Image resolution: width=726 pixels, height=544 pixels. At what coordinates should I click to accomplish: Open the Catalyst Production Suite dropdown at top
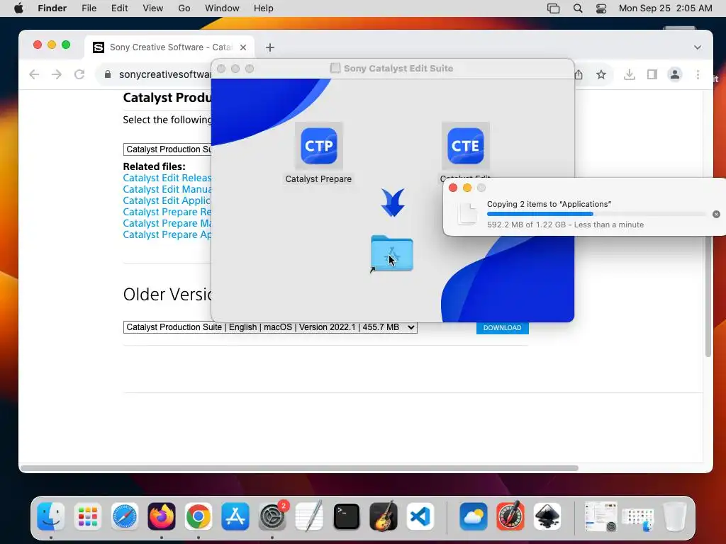tap(167, 149)
